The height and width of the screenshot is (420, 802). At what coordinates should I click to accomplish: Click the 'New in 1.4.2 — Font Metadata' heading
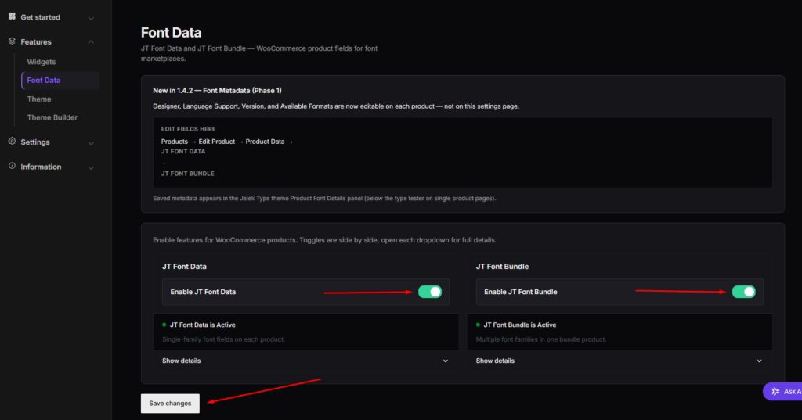coord(218,91)
